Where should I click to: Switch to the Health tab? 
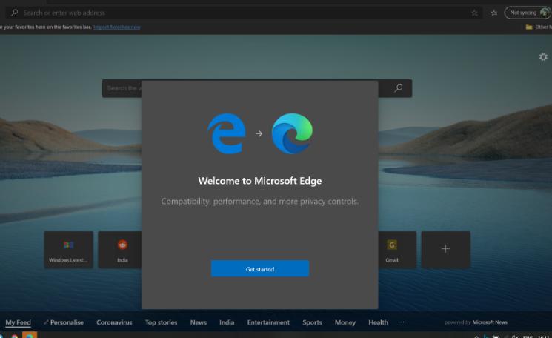[378, 322]
